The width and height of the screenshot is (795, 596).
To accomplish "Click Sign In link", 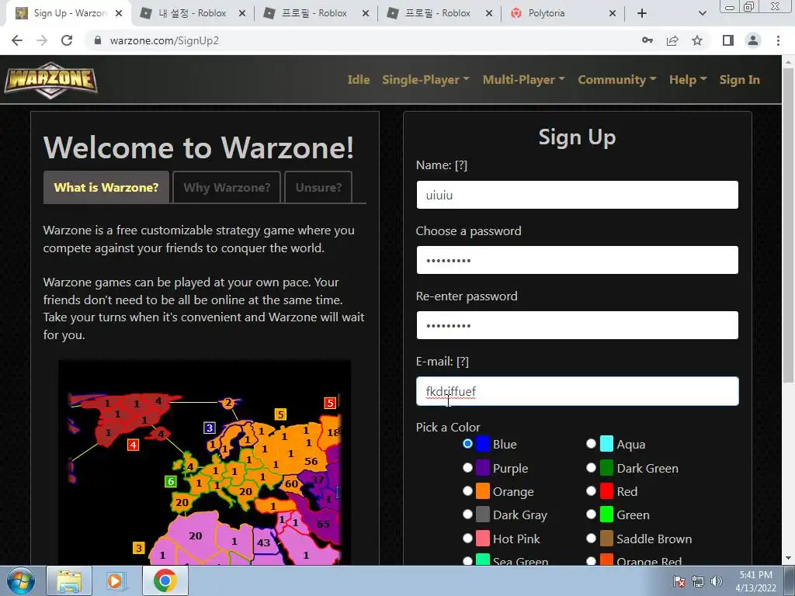I will [x=740, y=80].
